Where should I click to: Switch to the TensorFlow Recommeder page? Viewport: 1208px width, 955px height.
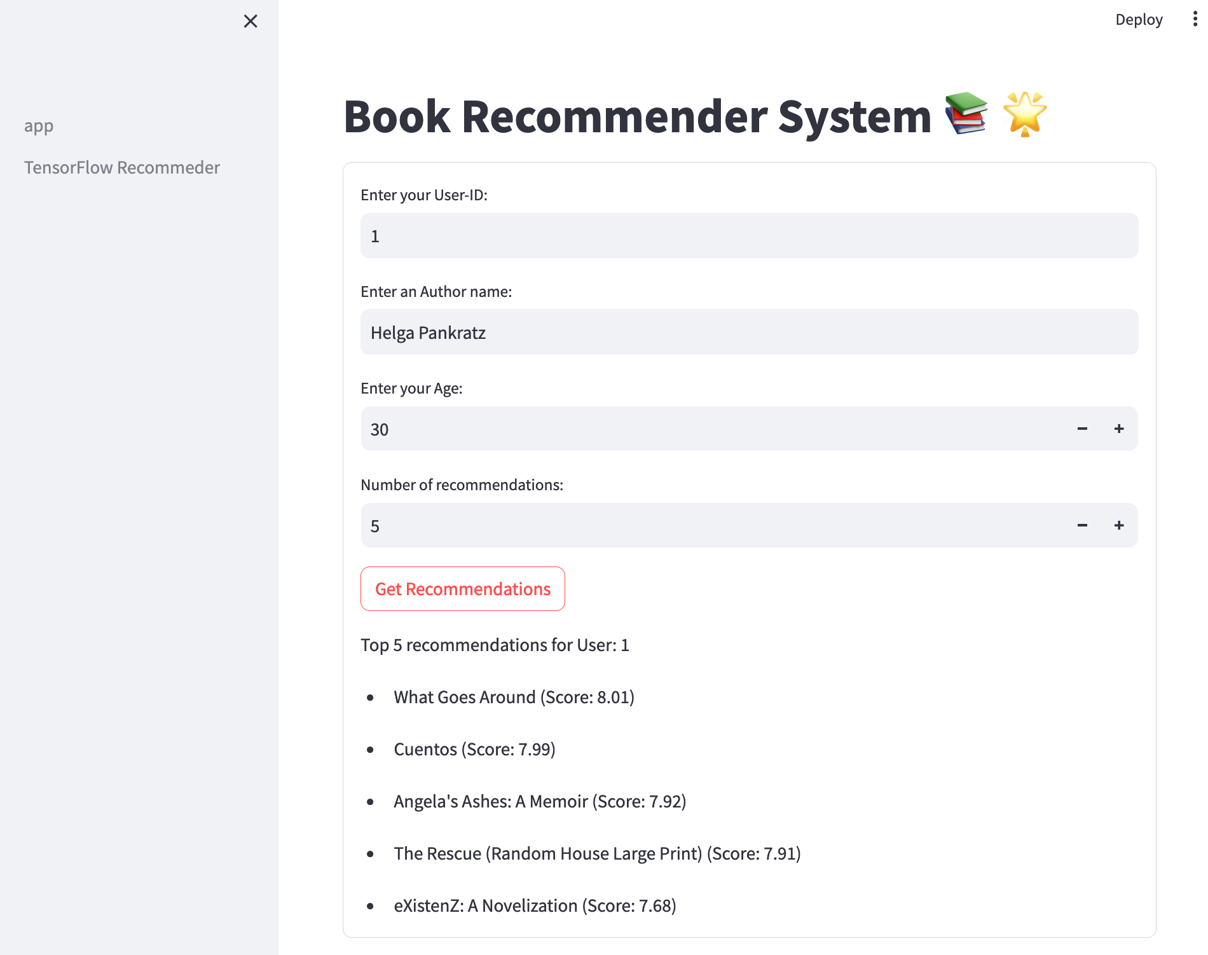[122, 168]
